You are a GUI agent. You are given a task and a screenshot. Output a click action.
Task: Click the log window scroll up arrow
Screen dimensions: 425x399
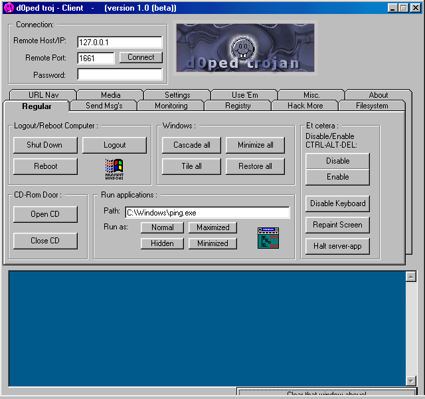click(410, 276)
